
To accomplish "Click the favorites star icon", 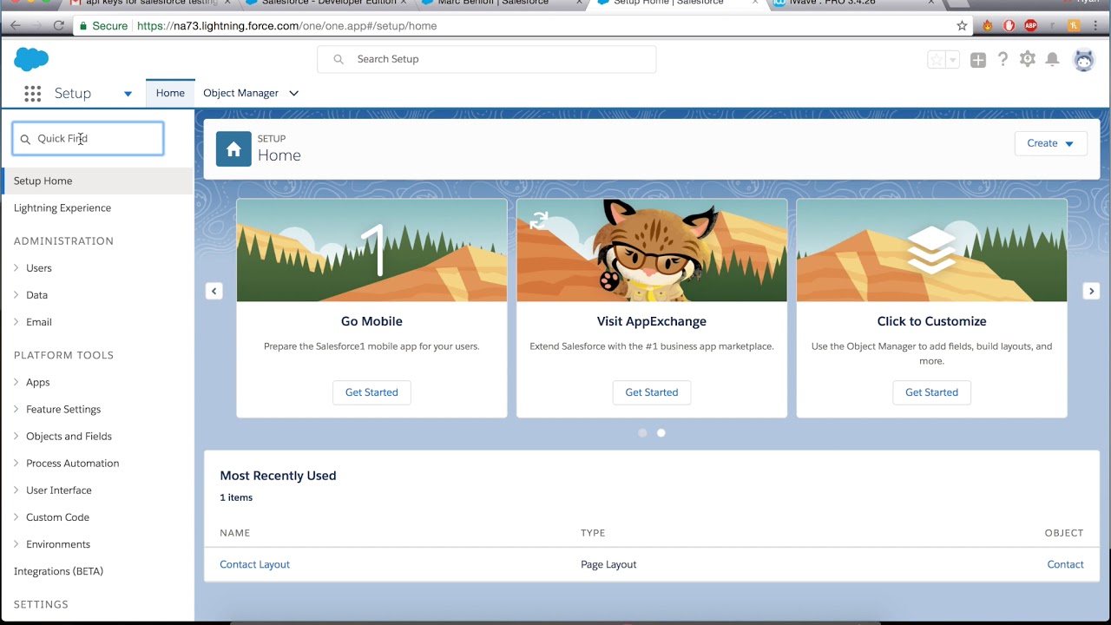I will coord(937,60).
